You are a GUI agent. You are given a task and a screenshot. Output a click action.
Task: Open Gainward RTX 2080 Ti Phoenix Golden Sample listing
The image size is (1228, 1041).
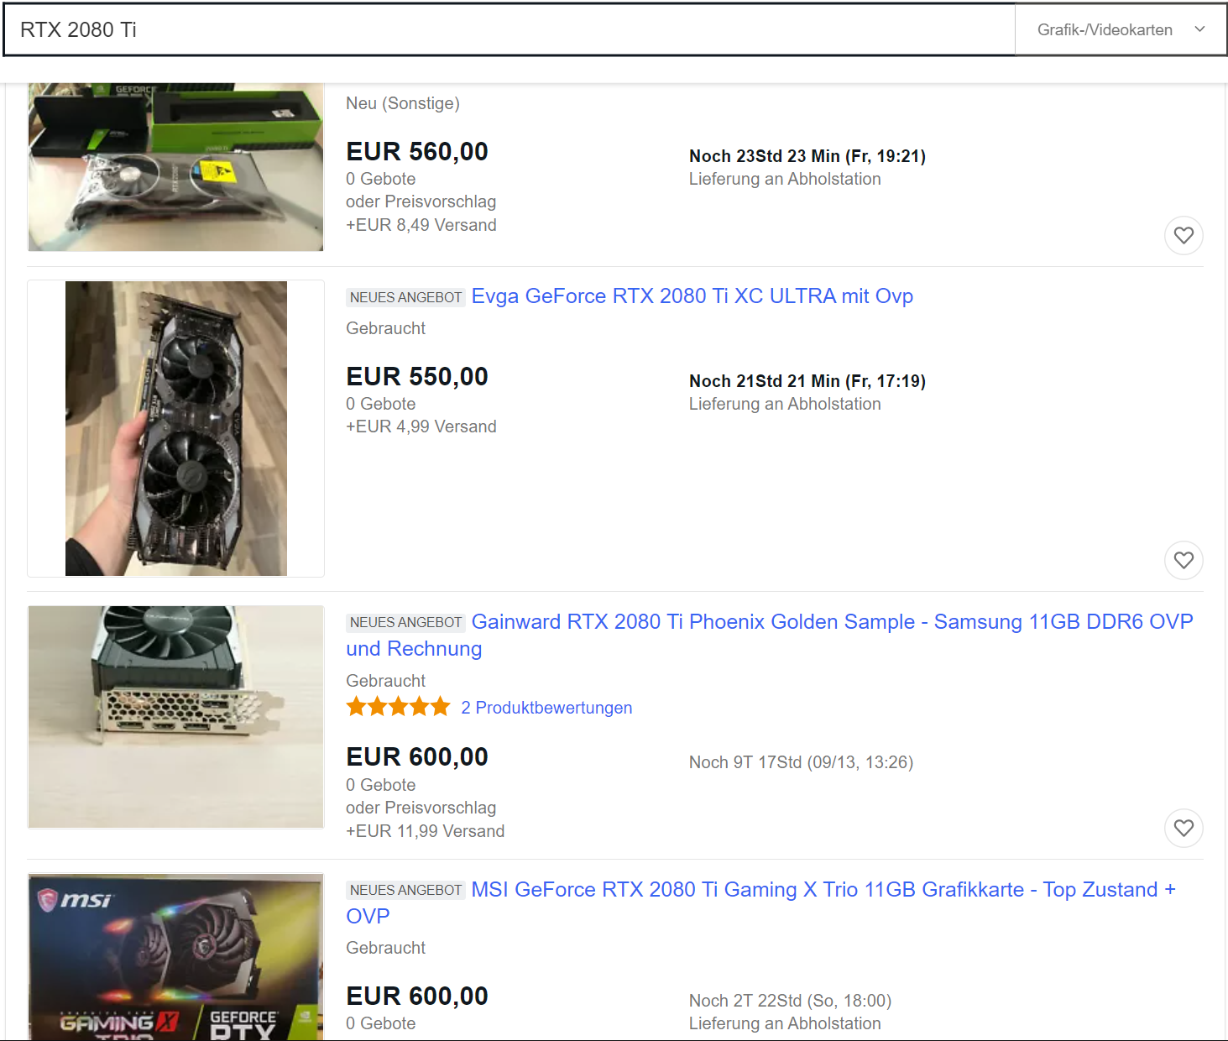pyautogui.click(x=770, y=635)
